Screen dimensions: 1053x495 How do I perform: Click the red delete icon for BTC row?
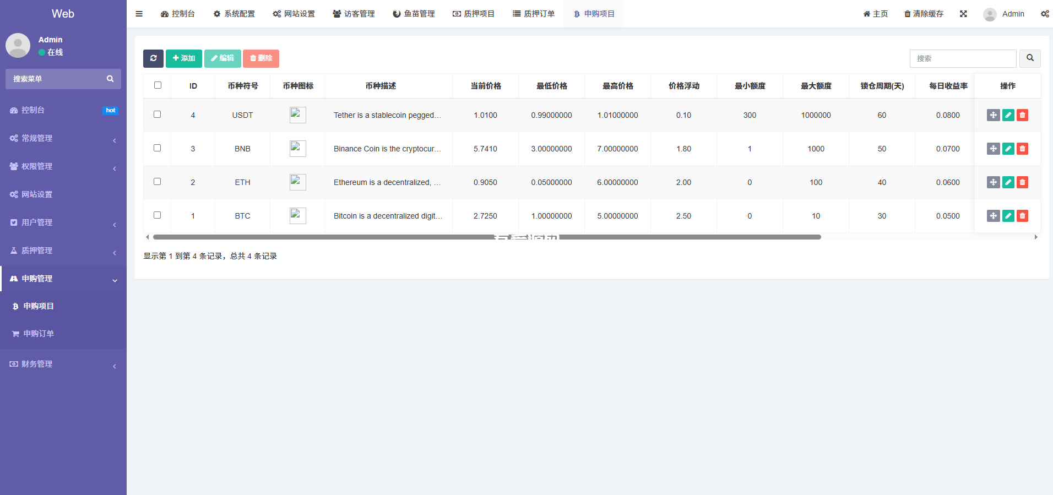coord(1022,216)
